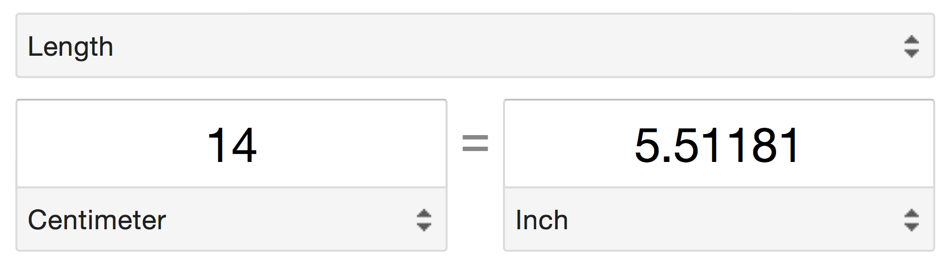
Task: Click the up arrow on Length selector
Action: [x=911, y=40]
